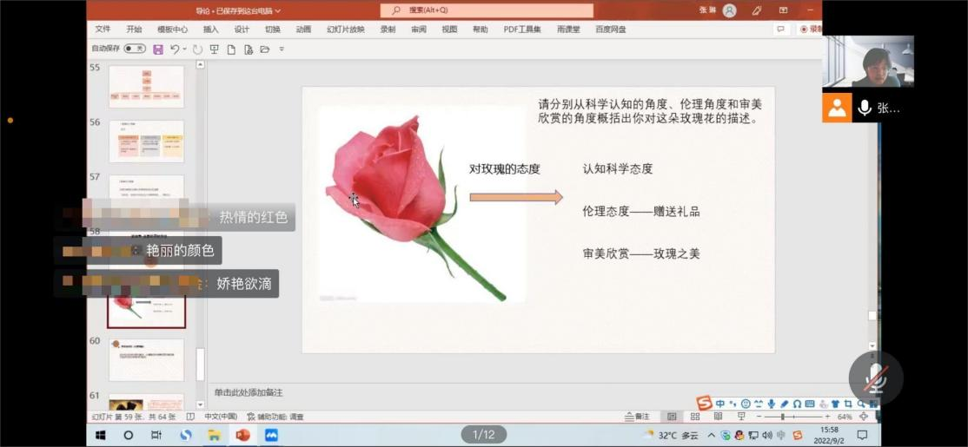Toggle Sogou input Chinese/English mode
This screenshot has height=447, width=968.
[x=720, y=404]
